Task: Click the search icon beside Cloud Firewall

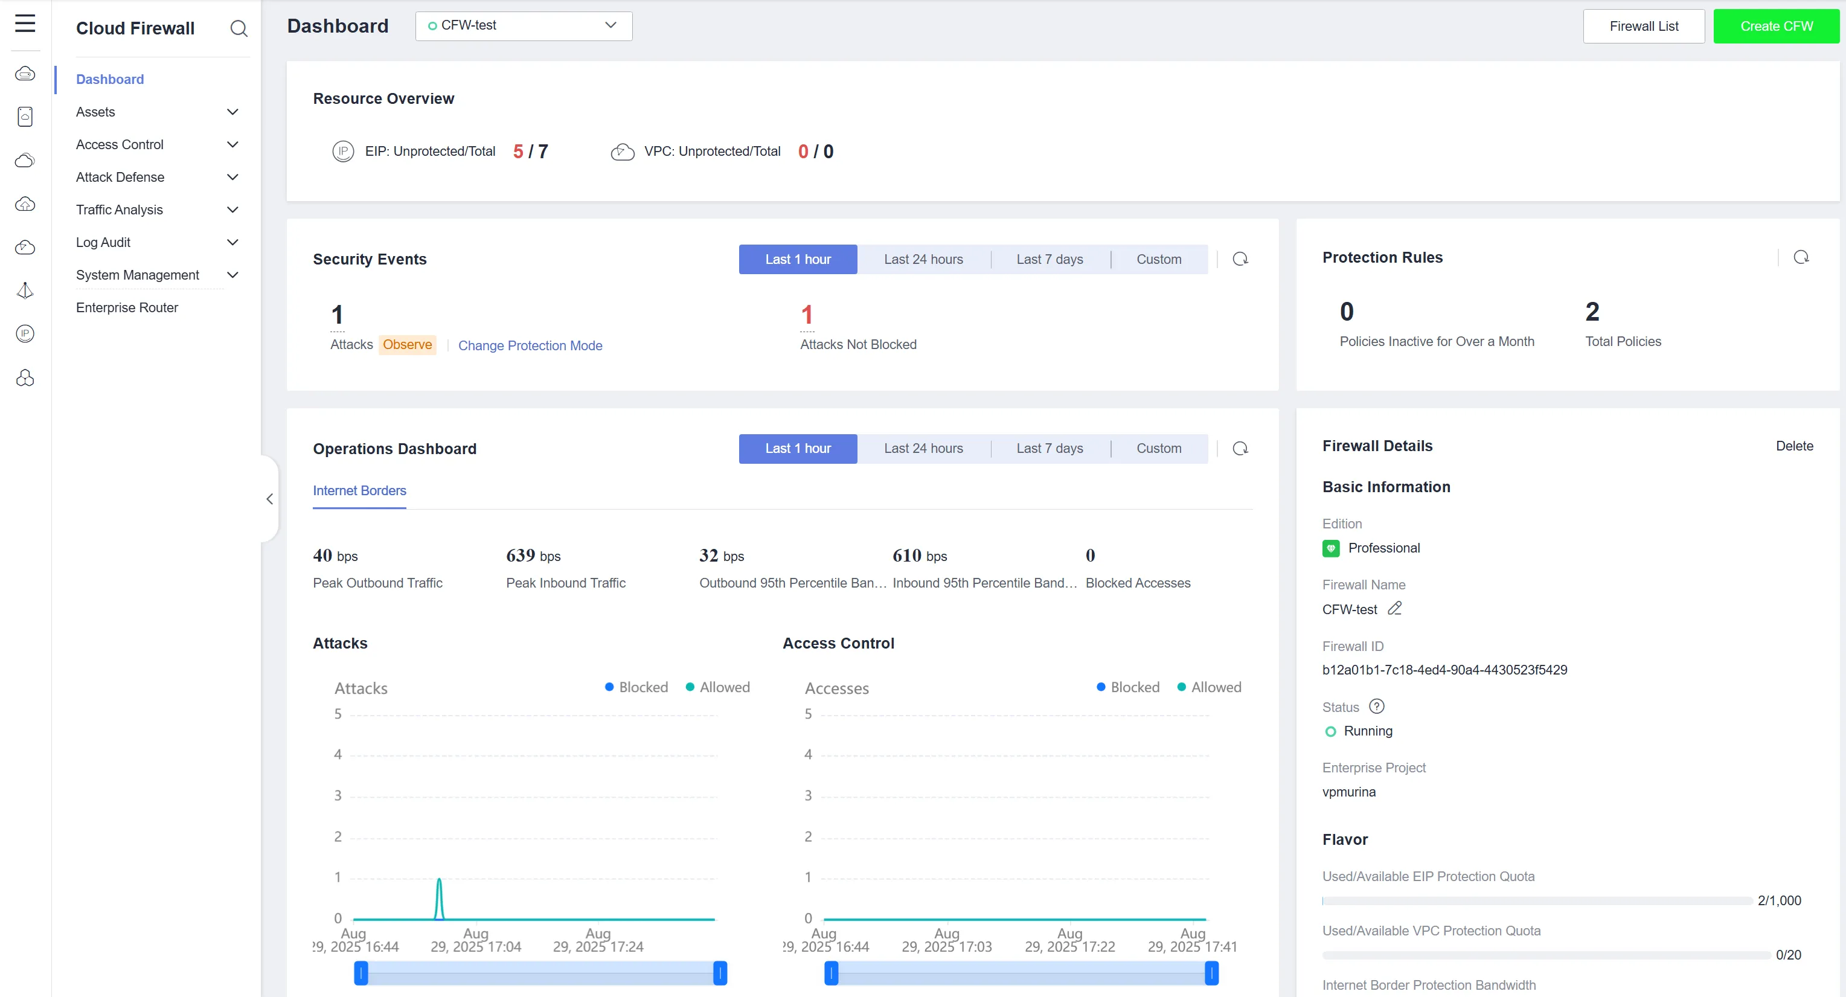Action: [239, 28]
